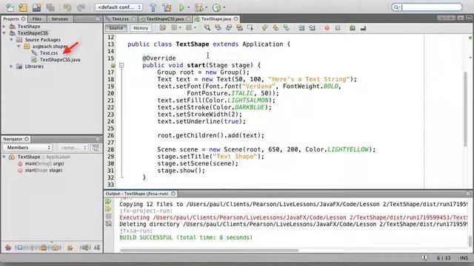
Task: Select the TextShape.java editor tab
Action: coord(216,18)
